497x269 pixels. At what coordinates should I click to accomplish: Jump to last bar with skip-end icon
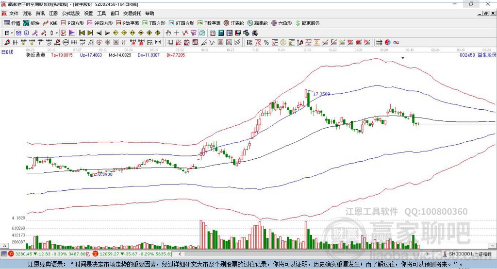click(90, 33)
